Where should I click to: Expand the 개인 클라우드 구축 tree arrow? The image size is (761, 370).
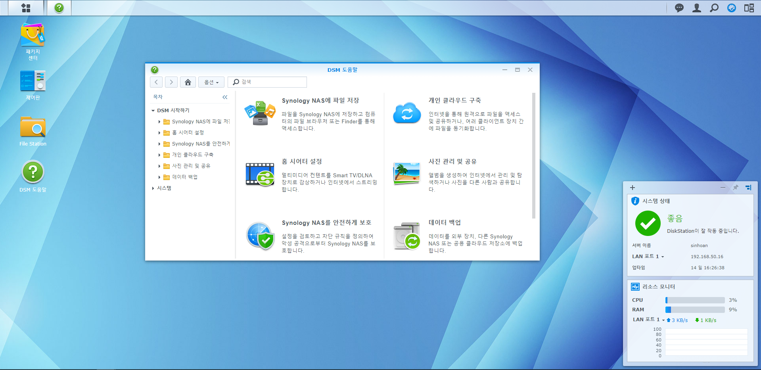159,155
